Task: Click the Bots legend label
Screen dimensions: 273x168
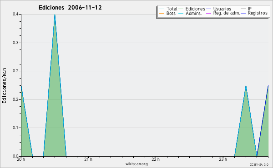Action: pyautogui.click(x=171, y=13)
